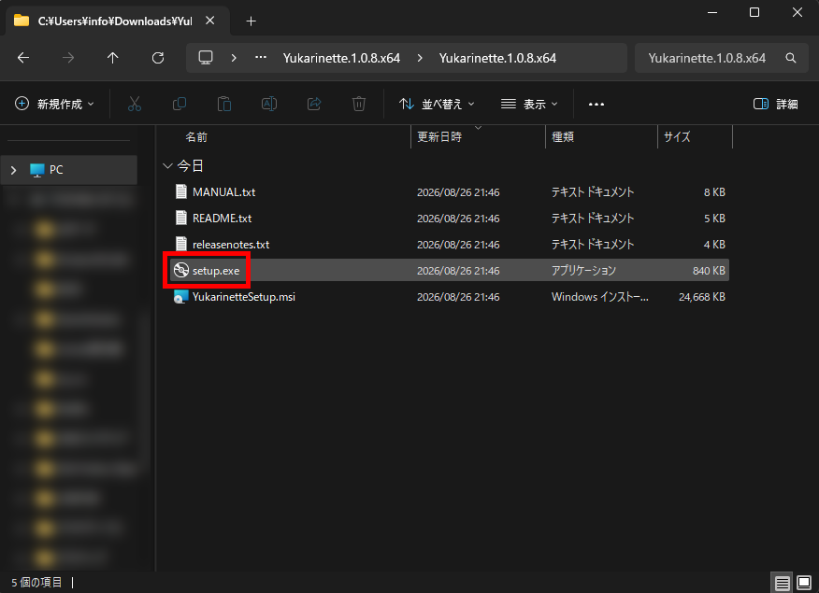Click the PC monitor icon in address bar
The height and width of the screenshot is (593, 819).
[x=206, y=58]
